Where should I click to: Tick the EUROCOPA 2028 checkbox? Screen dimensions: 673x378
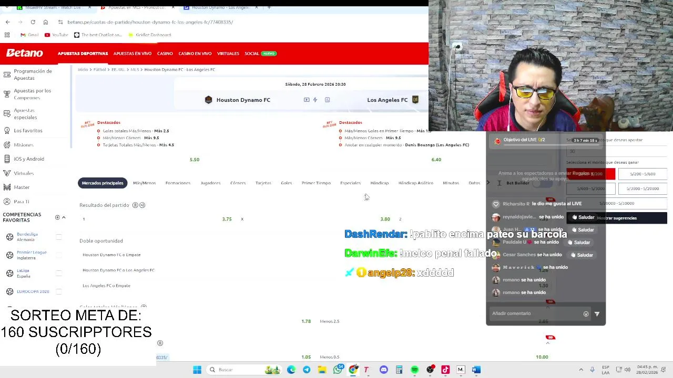(x=59, y=291)
